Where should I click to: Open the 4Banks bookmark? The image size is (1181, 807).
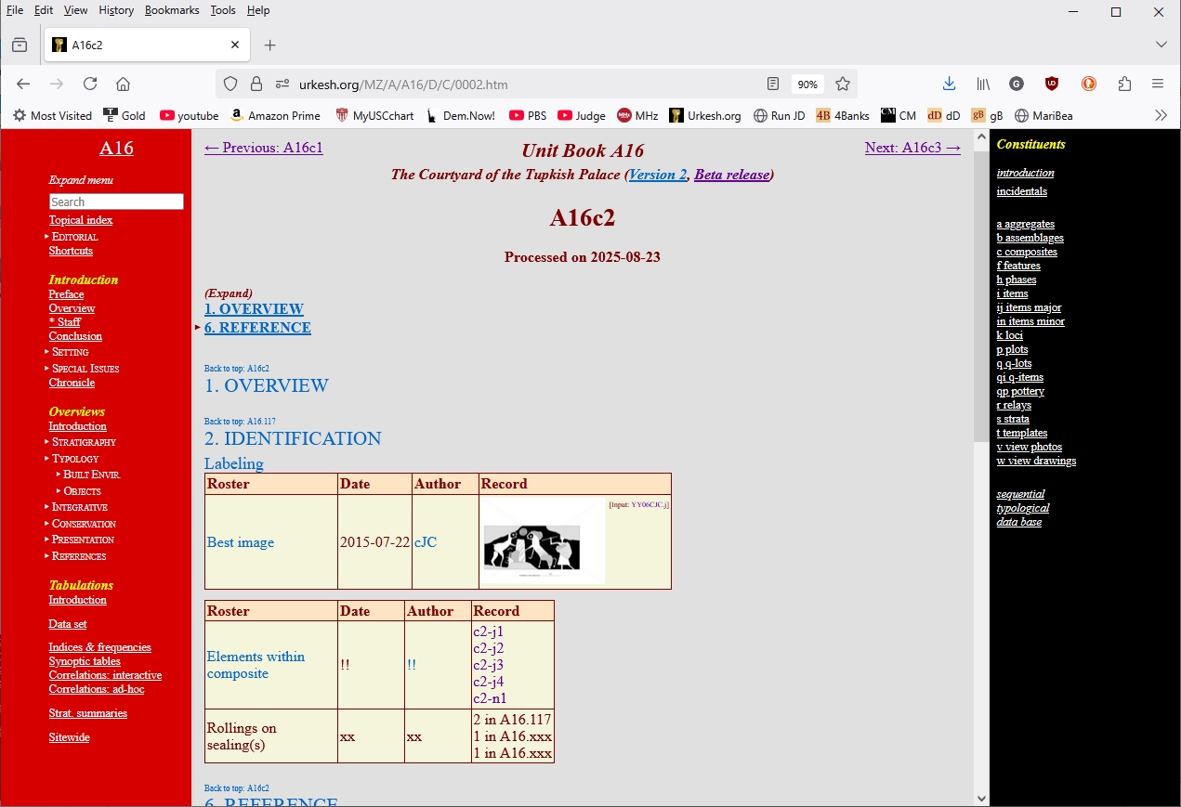click(843, 115)
